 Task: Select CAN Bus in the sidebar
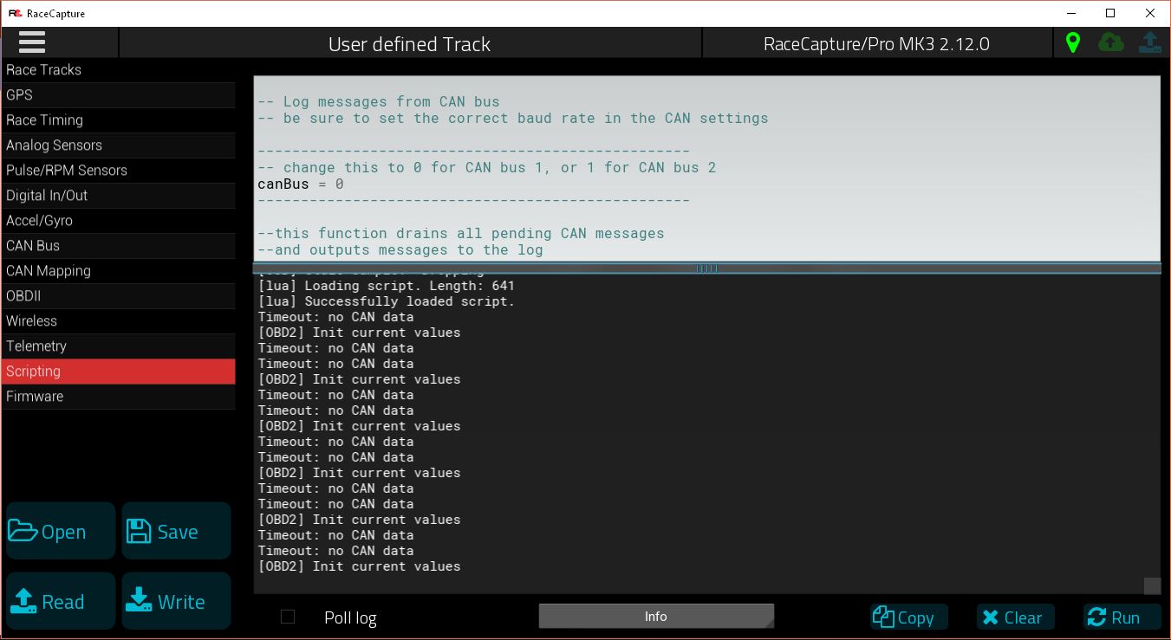118,245
